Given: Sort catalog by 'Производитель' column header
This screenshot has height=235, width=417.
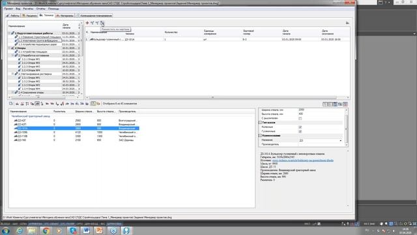Looking at the screenshot, I should (127, 112).
